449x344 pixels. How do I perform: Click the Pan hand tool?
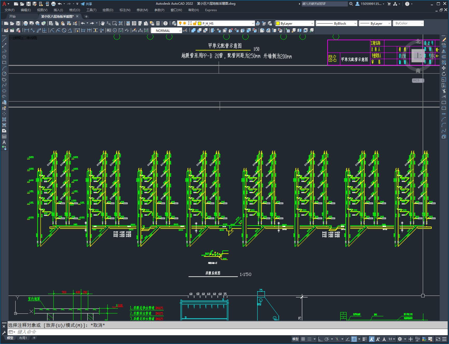pos(103,23)
